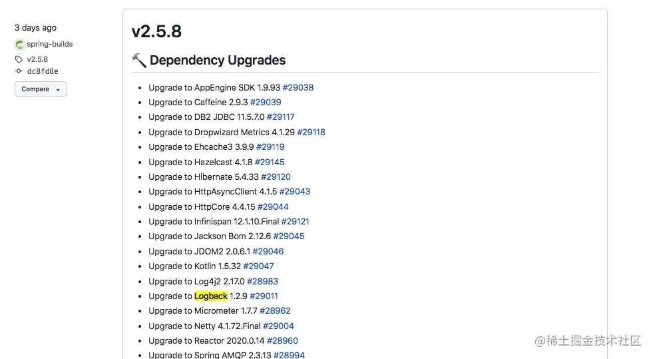
Task: Open issue #29039 for Caffeine
Action: tap(266, 103)
